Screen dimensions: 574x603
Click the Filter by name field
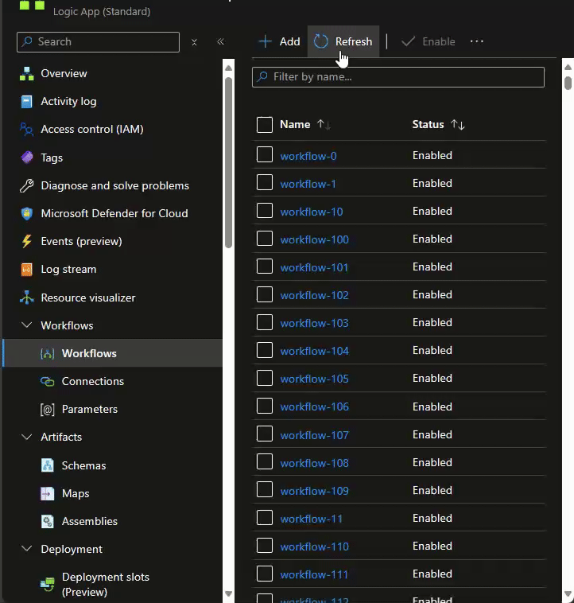point(398,77)
